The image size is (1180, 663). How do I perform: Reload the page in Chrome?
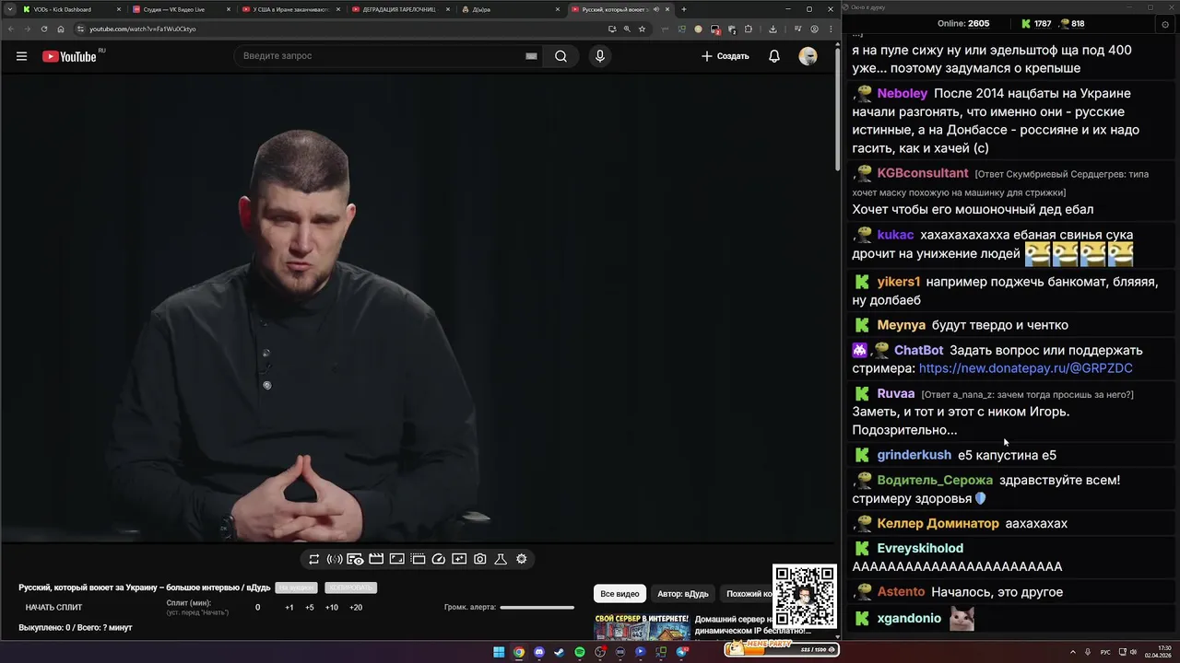(x=44, y=29)
